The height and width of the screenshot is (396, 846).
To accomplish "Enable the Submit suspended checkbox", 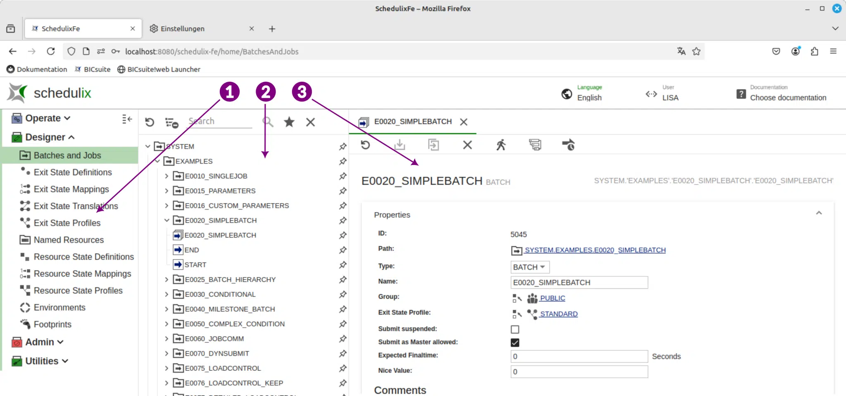I will (x=515, y=329).
